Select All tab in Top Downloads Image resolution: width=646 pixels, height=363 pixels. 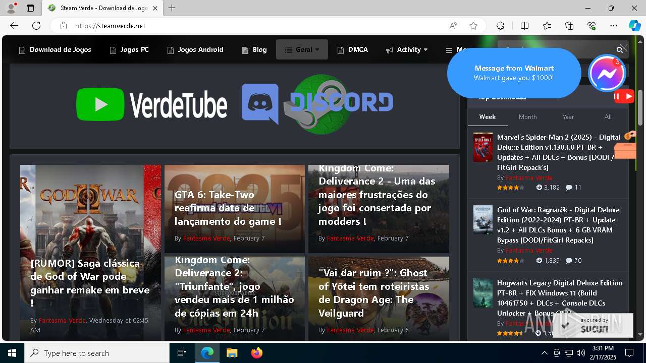pos(608,117)
